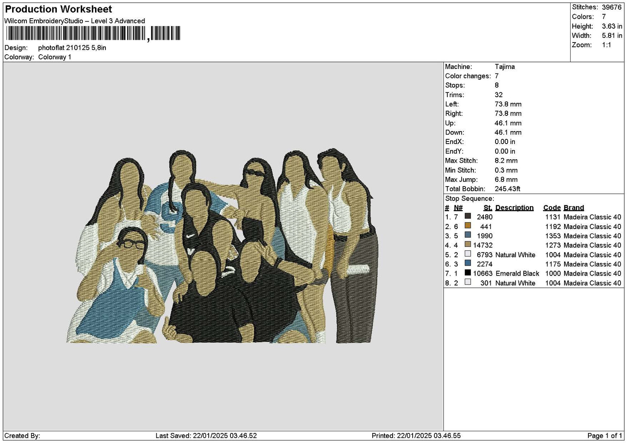Click design name 'photoflat 210125 5,8in'

click(x=72, y=48)
